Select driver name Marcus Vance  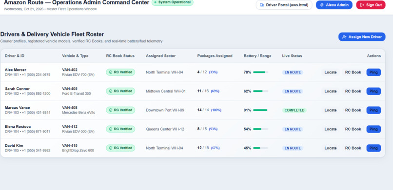coord(17,108)
